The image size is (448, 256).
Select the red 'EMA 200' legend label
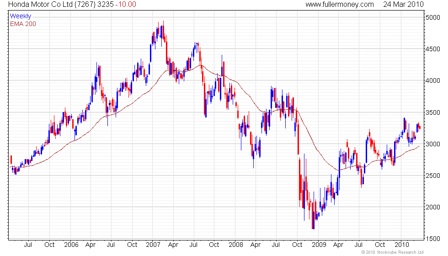(23, 24)
